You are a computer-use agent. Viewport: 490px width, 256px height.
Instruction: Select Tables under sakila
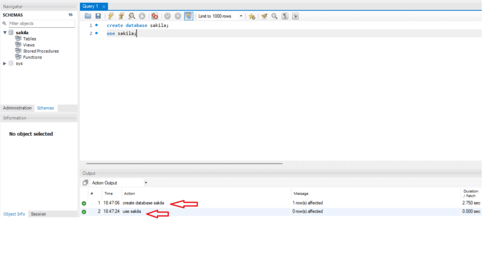point(29,39)
